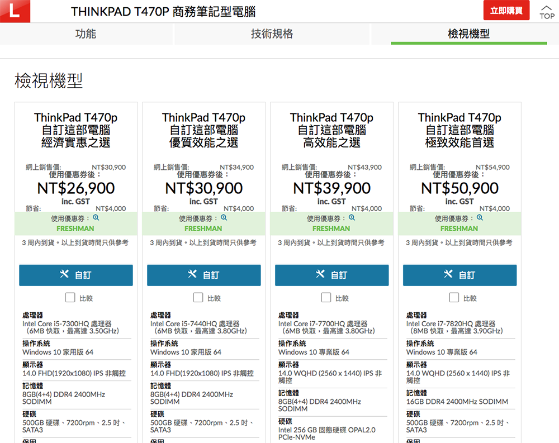Viewport: 559px width, 443px height.
Task: Tick compare checkbox for 高效能之選 model
Action: [326, 298]
